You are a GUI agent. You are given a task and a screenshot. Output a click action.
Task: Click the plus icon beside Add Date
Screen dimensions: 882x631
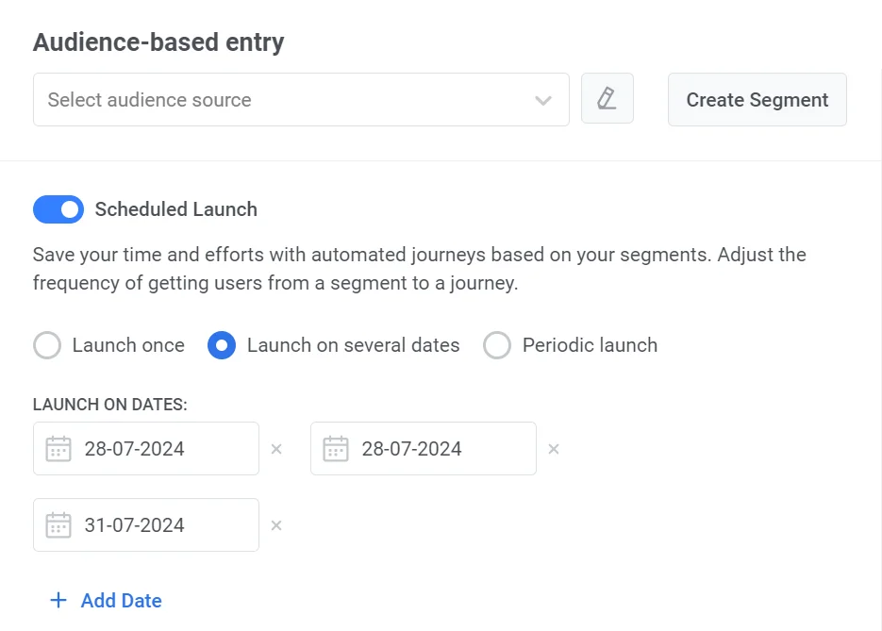[x=58, y=600]
